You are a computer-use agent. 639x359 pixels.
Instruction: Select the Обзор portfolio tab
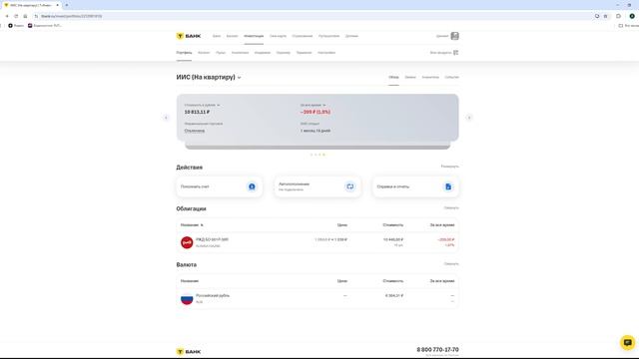(x=393, y=77)
